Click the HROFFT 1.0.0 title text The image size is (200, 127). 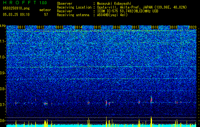(x=25, y=3)
